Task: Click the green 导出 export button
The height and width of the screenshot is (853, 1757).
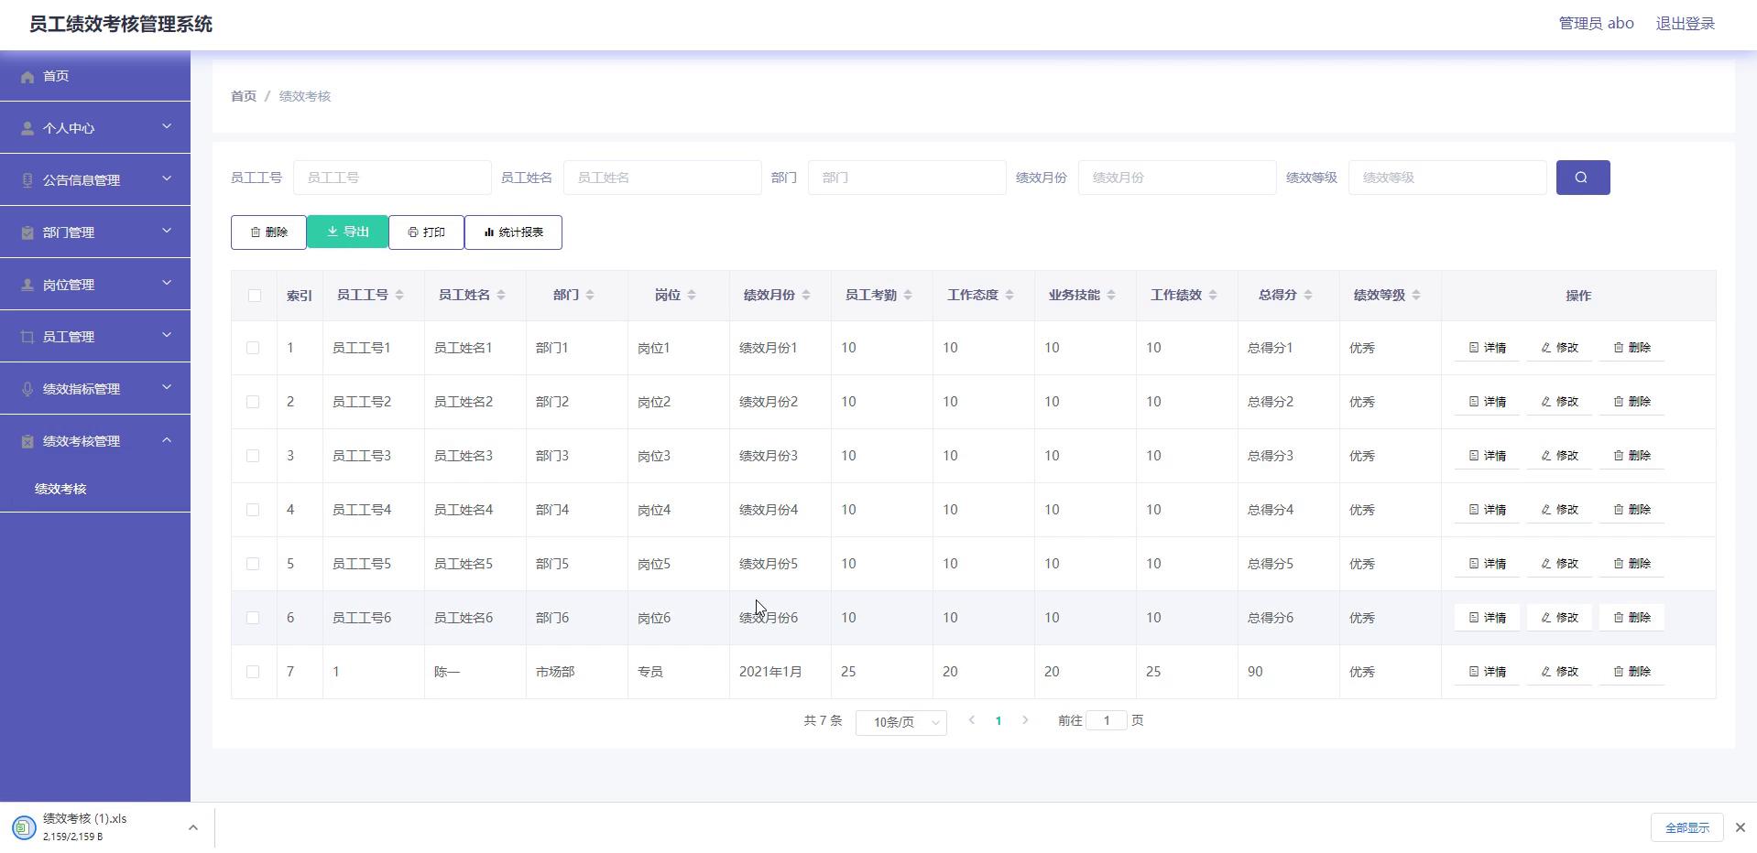Action: coord(347,232)
